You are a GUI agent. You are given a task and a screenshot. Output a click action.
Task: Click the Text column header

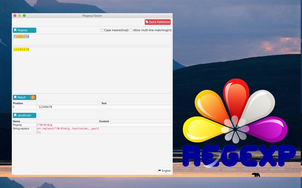[104, 103]
